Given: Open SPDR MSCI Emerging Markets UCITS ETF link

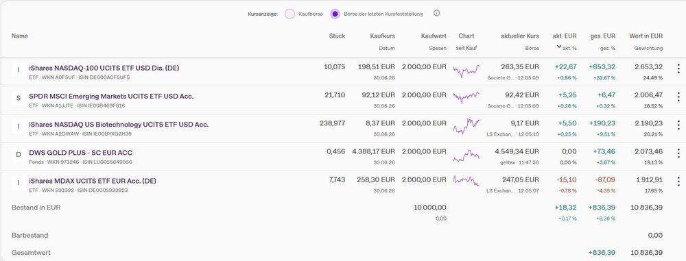Looking at the screenshot, I should [111, 96].
